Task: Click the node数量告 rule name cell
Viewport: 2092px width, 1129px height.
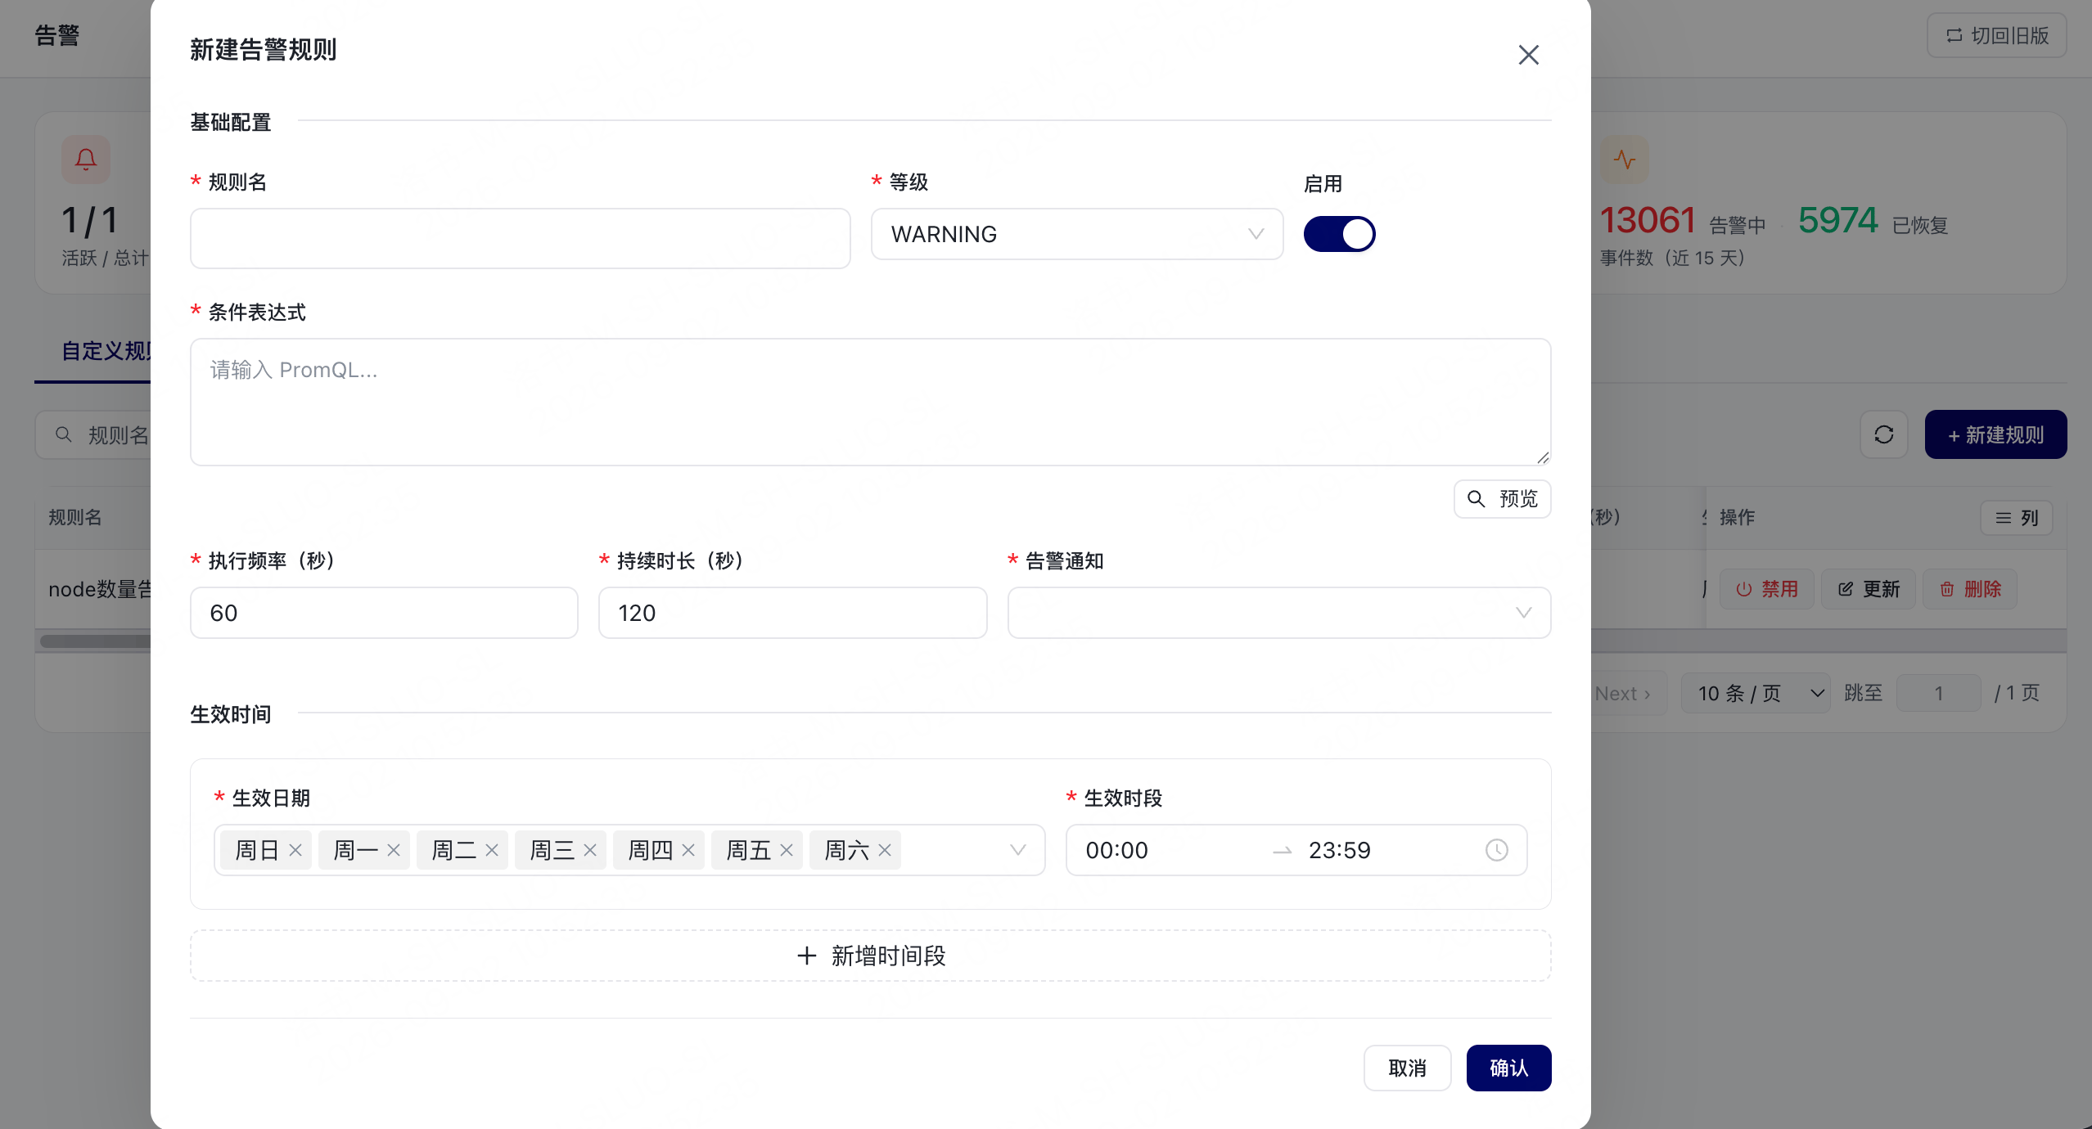Action: pos(100,589)
